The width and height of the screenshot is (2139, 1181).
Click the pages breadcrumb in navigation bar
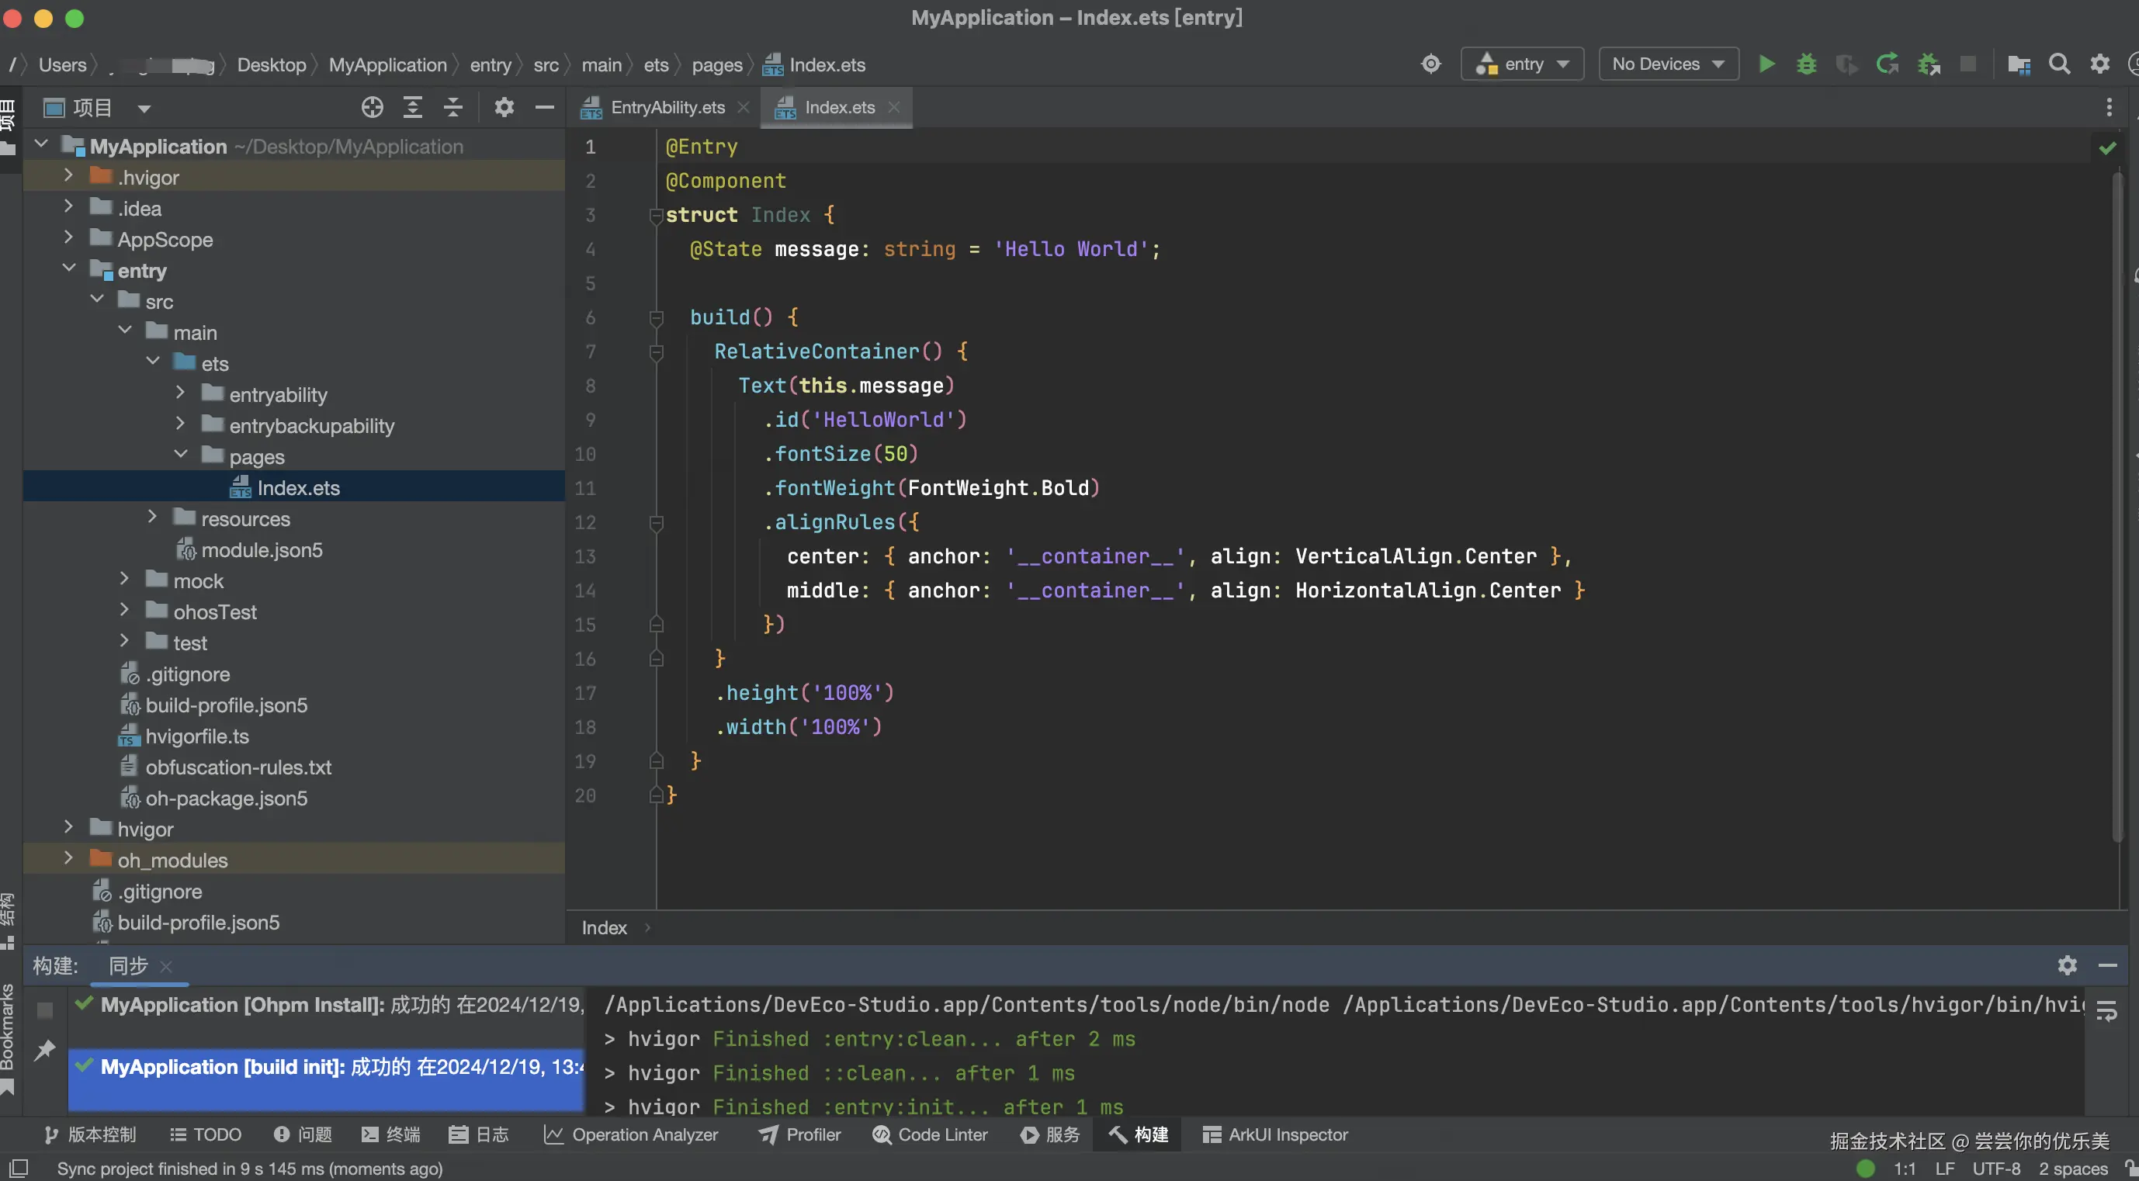pyautogui.click(x=716, y=64)
